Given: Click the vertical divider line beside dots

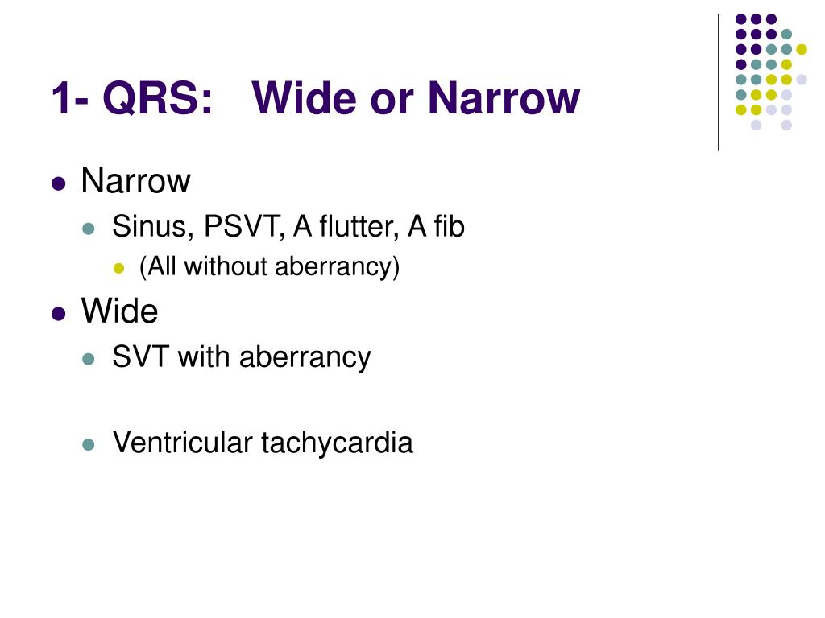Looking at the screenshot, I should click(x=718, y=83).
